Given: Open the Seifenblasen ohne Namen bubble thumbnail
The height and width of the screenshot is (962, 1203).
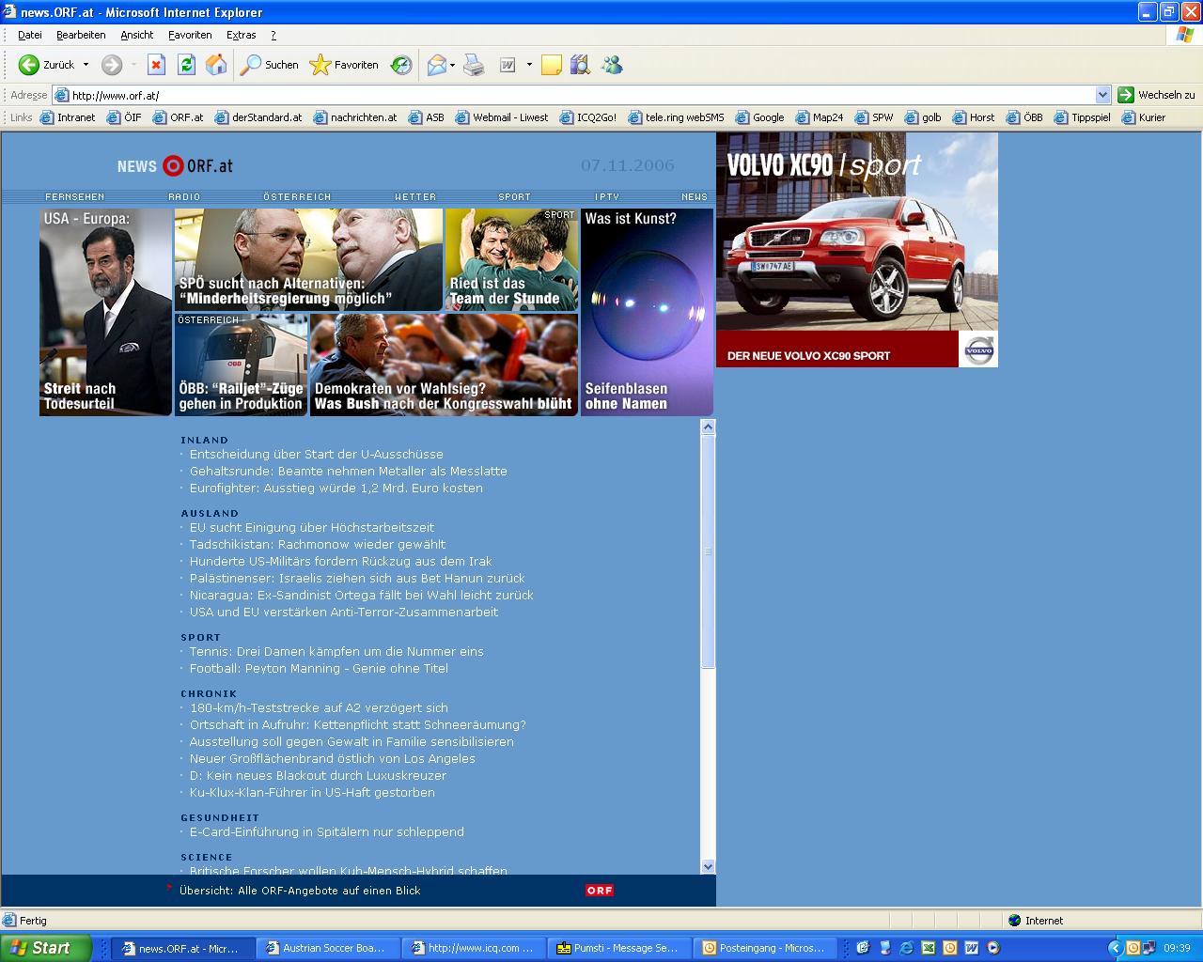Looking at the screenshot, I should [x=647, y=312].
